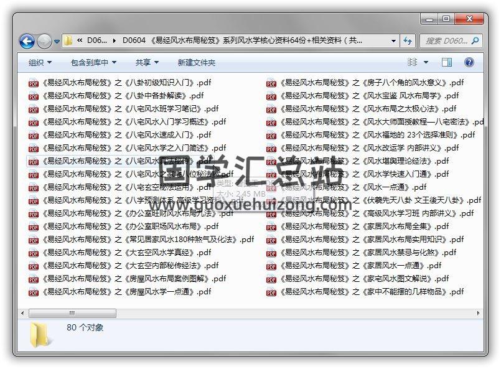Open the recent locations dropdown arrow
Image resolution: width=501 pixels, height=369 pixels.
pos(57,42)
